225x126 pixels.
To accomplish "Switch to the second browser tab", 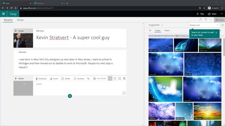I will coord(49,3).
